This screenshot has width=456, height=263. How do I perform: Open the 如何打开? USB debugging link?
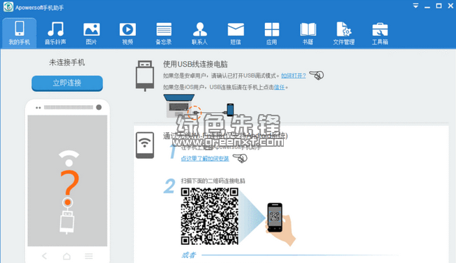point(293,76)
